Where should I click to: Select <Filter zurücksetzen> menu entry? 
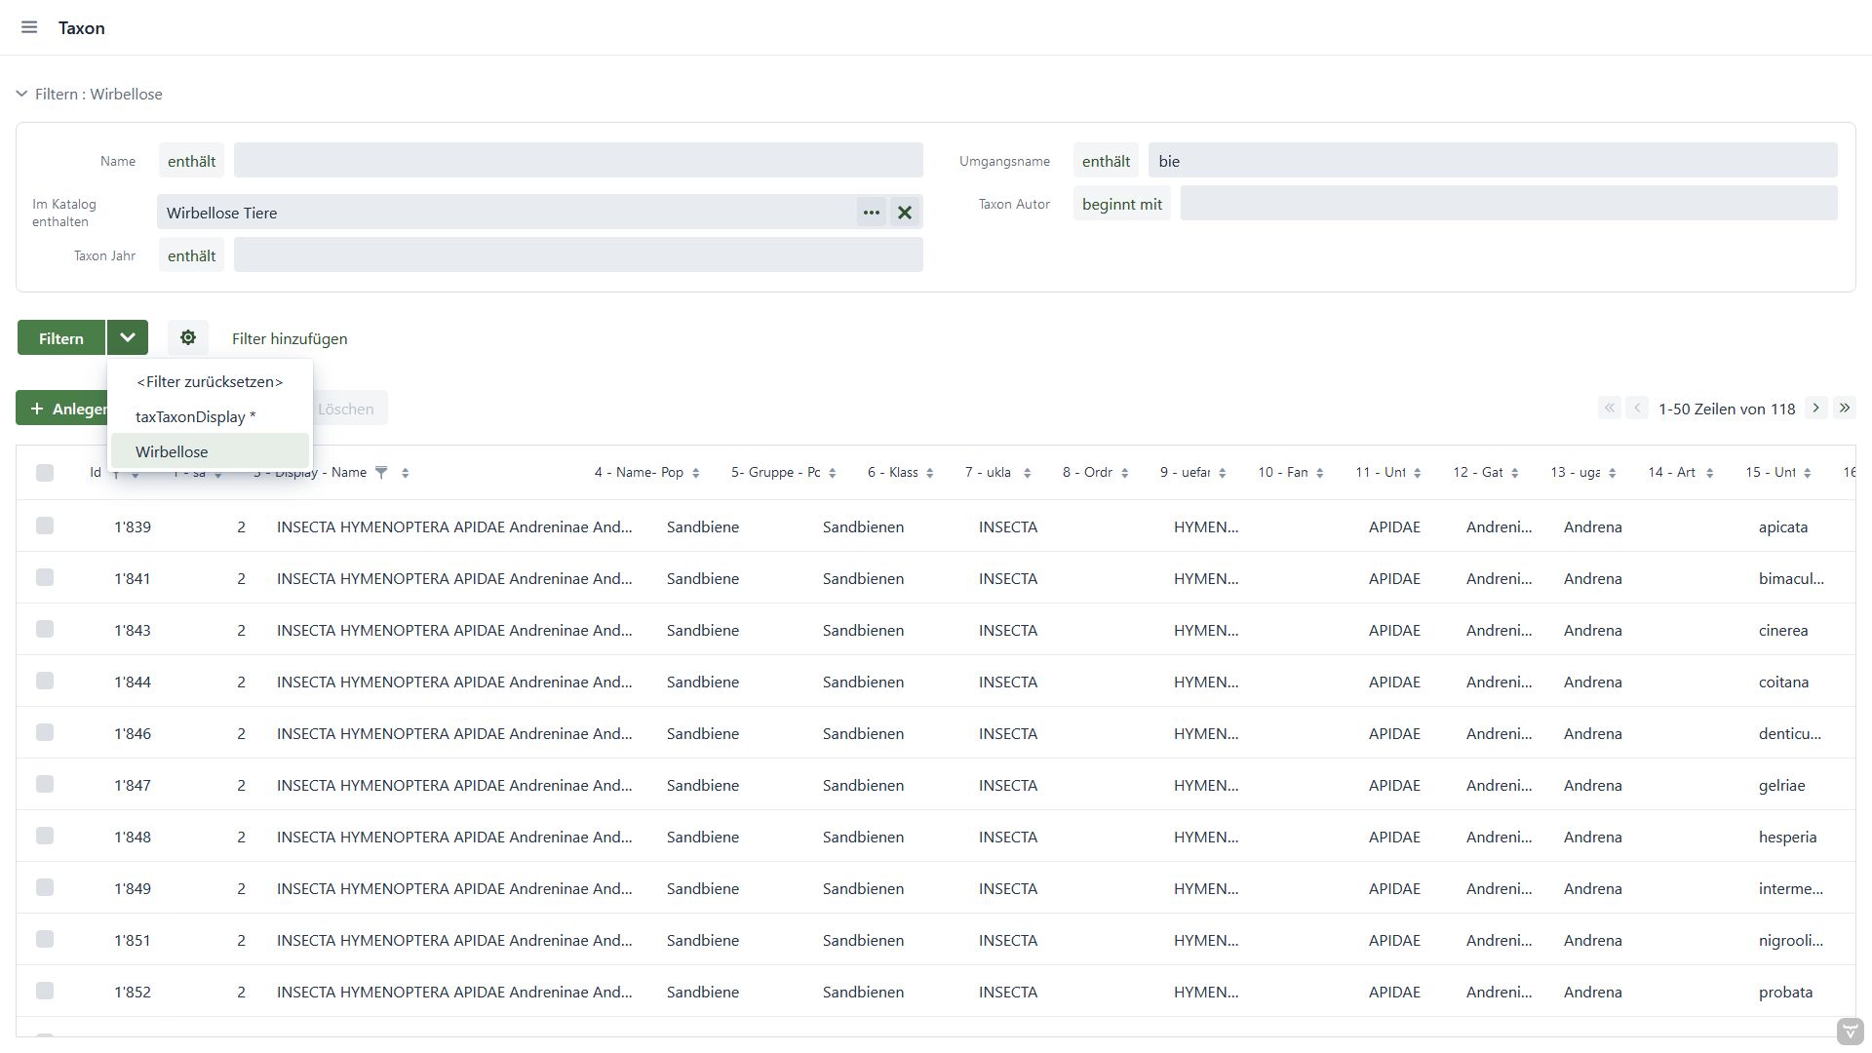[x=210, y=381]
